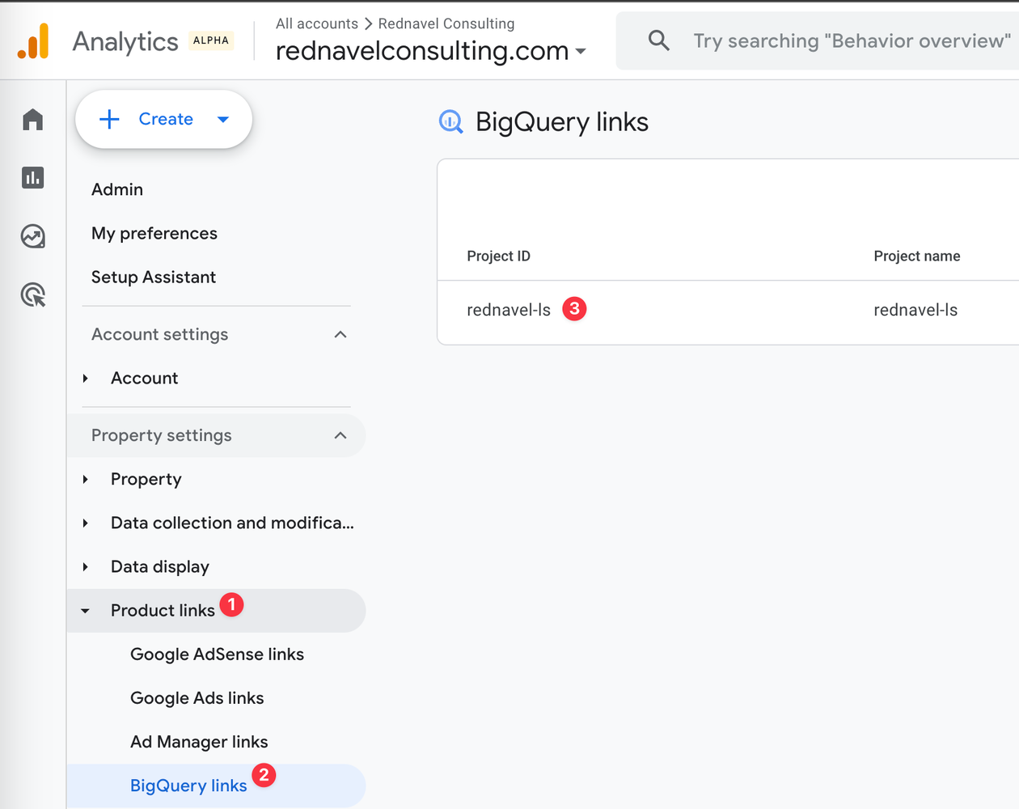This screenshot has width=1019, height=809.
Task: Open Google Ads links
Action: pos(197,697)
